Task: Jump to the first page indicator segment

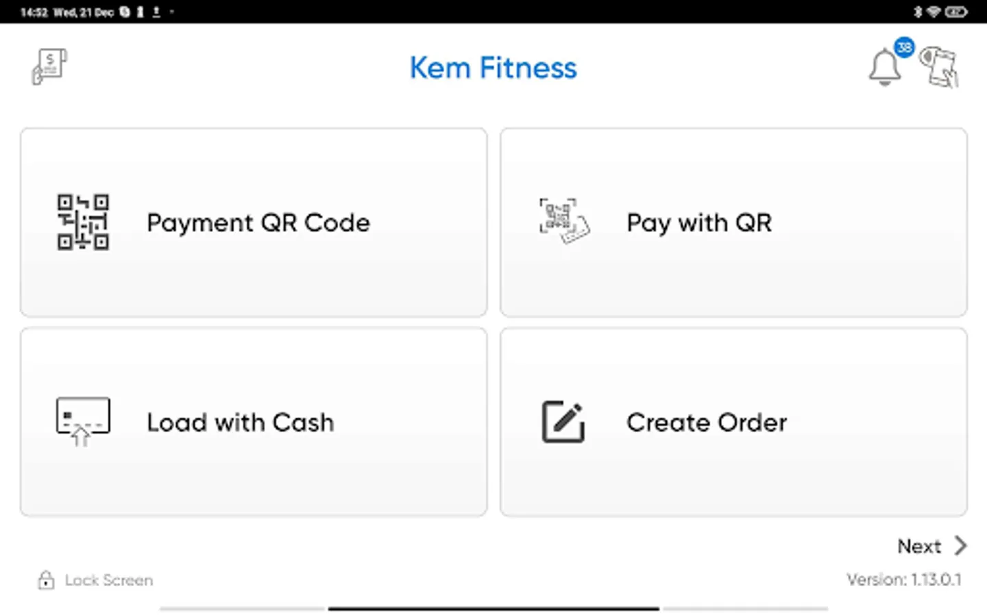Action: tap(242, 608)
